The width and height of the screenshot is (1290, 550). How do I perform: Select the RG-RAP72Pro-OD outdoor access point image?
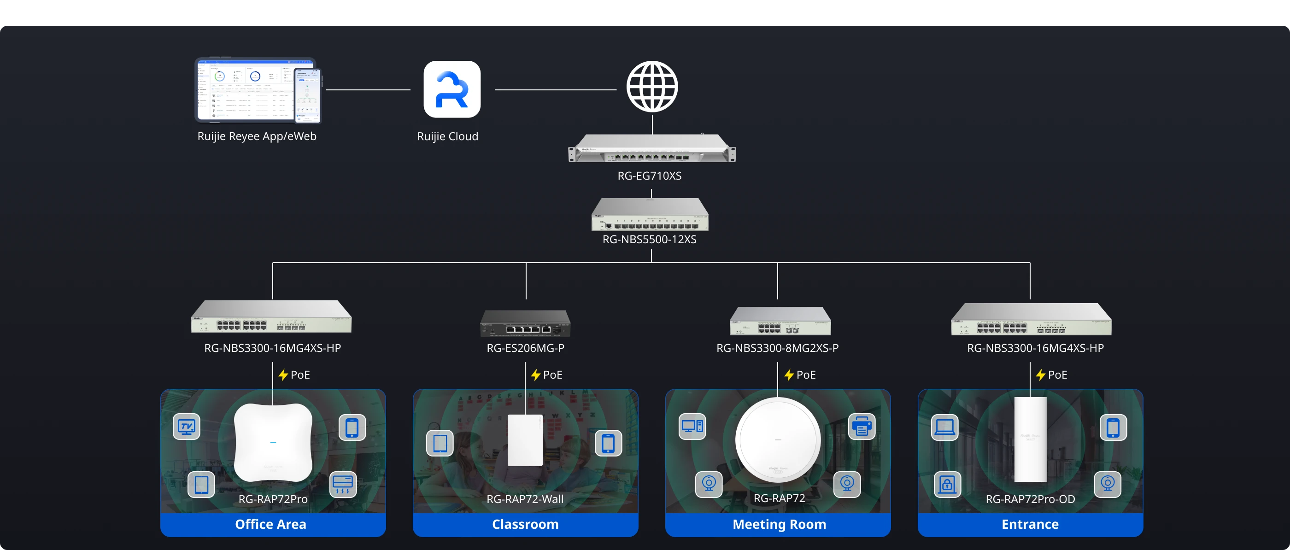pyautogui.click(x=1030, y=439)
